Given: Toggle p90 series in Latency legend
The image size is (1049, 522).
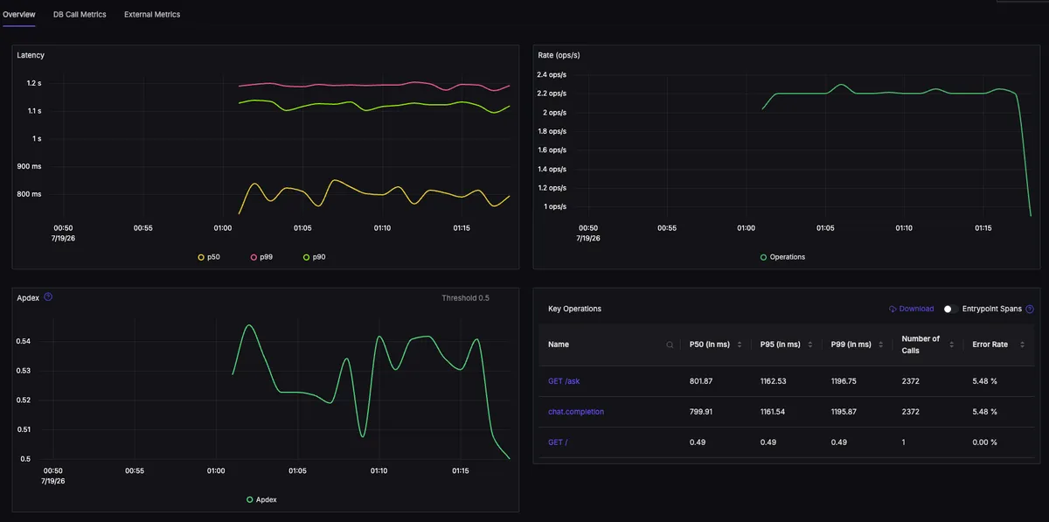Looking at the screenshot, I should [314, 257].
